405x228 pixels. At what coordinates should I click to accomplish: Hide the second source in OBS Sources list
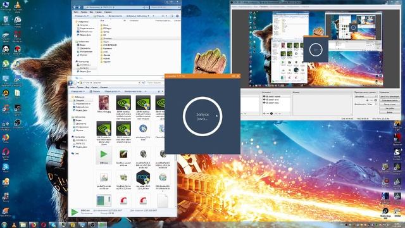tap(264, 99)
